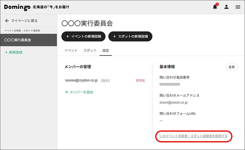
Task: Click the back arrow beside マイページに戻る
Action: pos(7,21)
